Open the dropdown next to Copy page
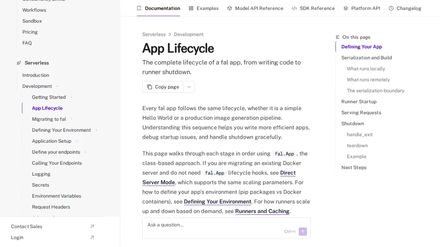 (189, 87)
